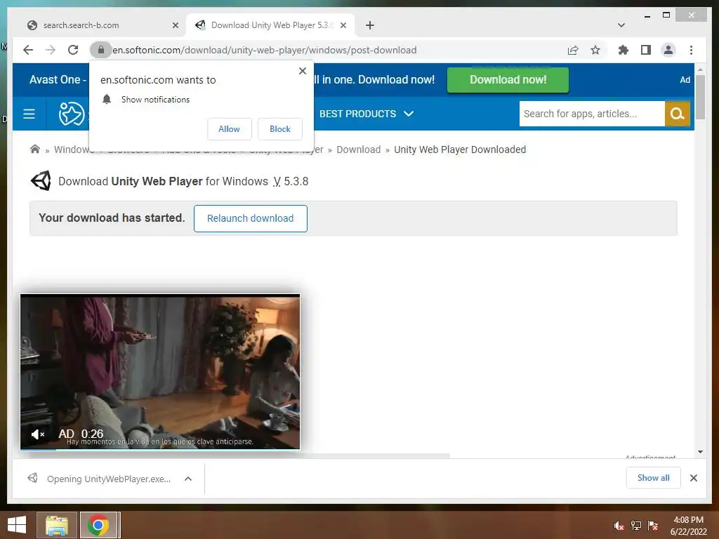Open the Extensions puzzle icon
Image resolution: width=719 pixels, height=539 pixels.
[x=624, y=50]
